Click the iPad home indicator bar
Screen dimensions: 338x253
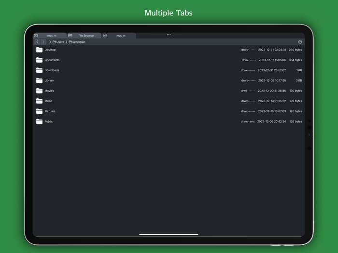(169, 235)
